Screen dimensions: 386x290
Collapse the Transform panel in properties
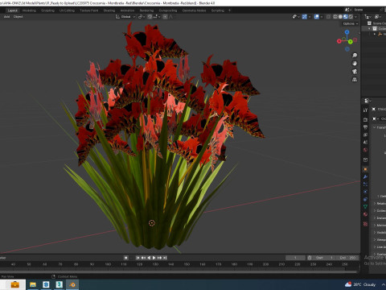point(375,127)
